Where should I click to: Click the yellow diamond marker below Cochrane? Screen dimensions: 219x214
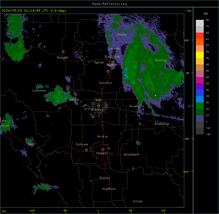[x=86, y=150]
